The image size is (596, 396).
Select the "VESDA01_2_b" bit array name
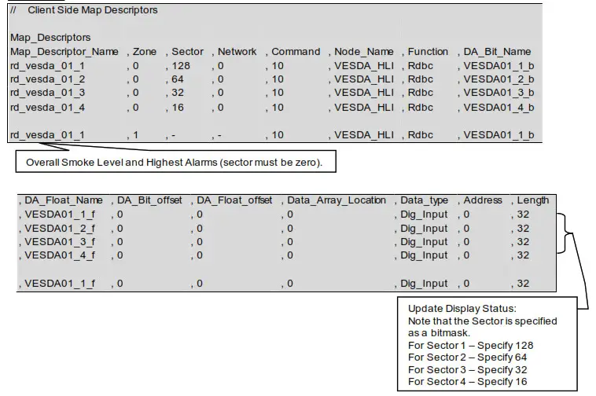tap(499, 79)
